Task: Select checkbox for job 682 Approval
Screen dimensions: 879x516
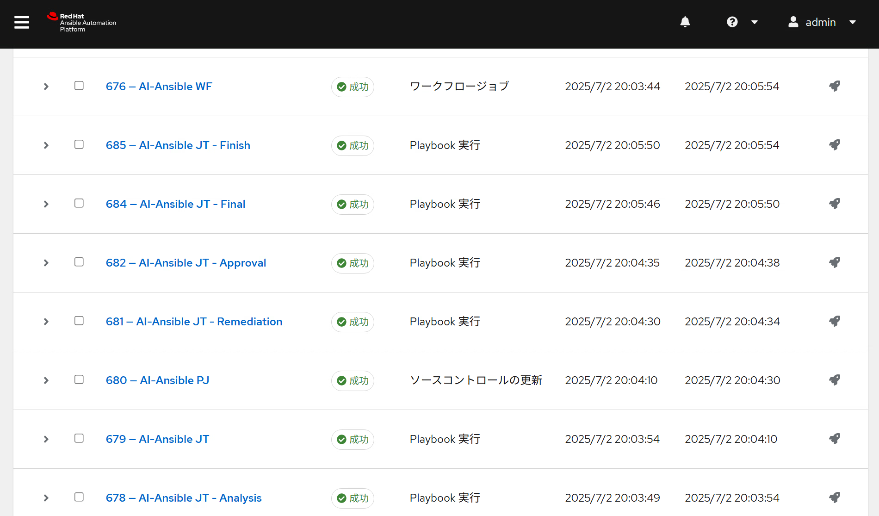Action: coord(79,262)
